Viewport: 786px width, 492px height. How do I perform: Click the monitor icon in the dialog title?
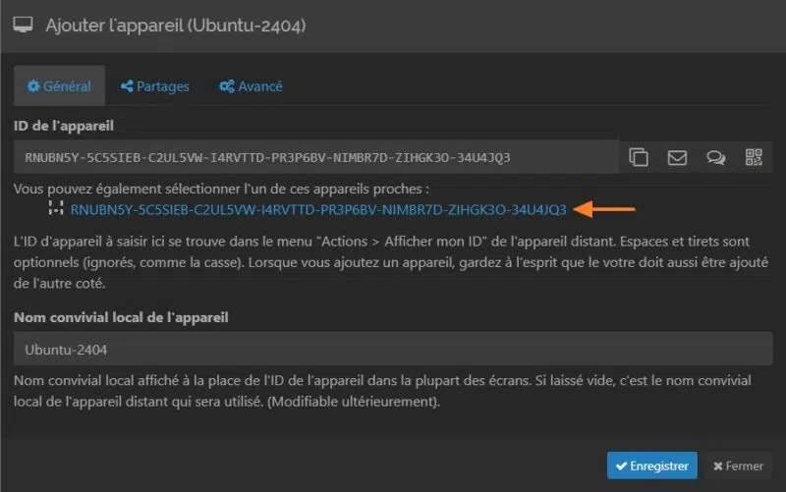24,26
